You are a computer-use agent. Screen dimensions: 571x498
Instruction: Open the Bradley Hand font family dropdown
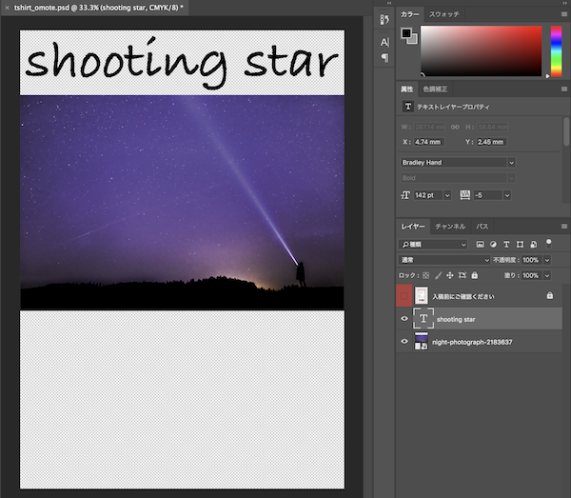click(x=512, y=163)
